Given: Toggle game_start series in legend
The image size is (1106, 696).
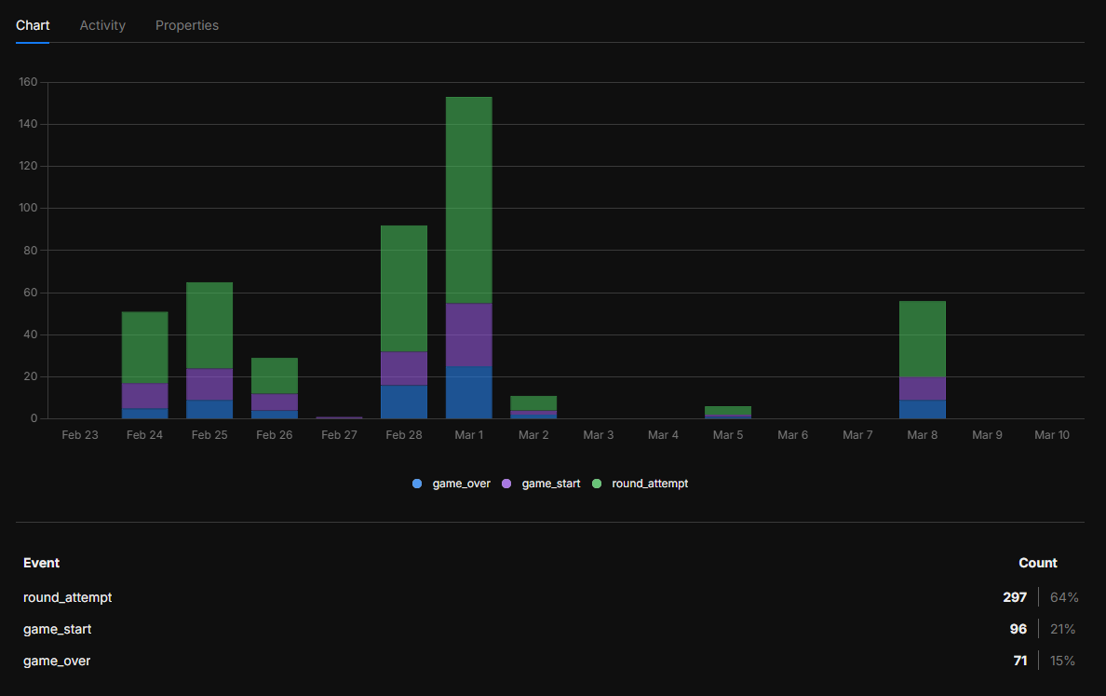Looking at the screenshot, I should [x=550, y=484].
